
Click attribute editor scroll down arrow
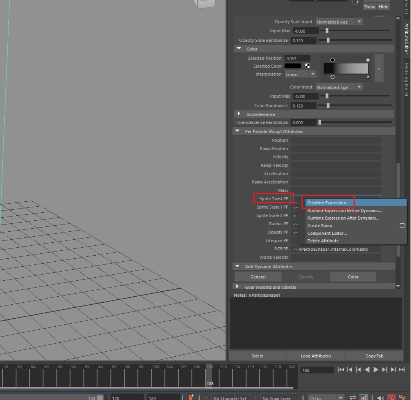[x=398, y=286]
